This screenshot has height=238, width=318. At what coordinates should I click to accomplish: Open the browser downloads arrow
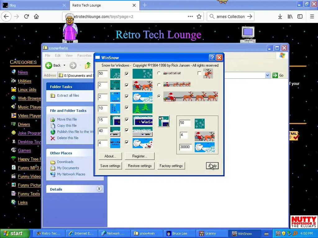click(280, 16)
